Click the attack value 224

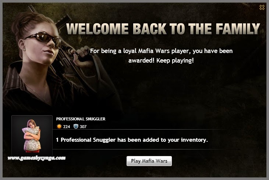67,127
